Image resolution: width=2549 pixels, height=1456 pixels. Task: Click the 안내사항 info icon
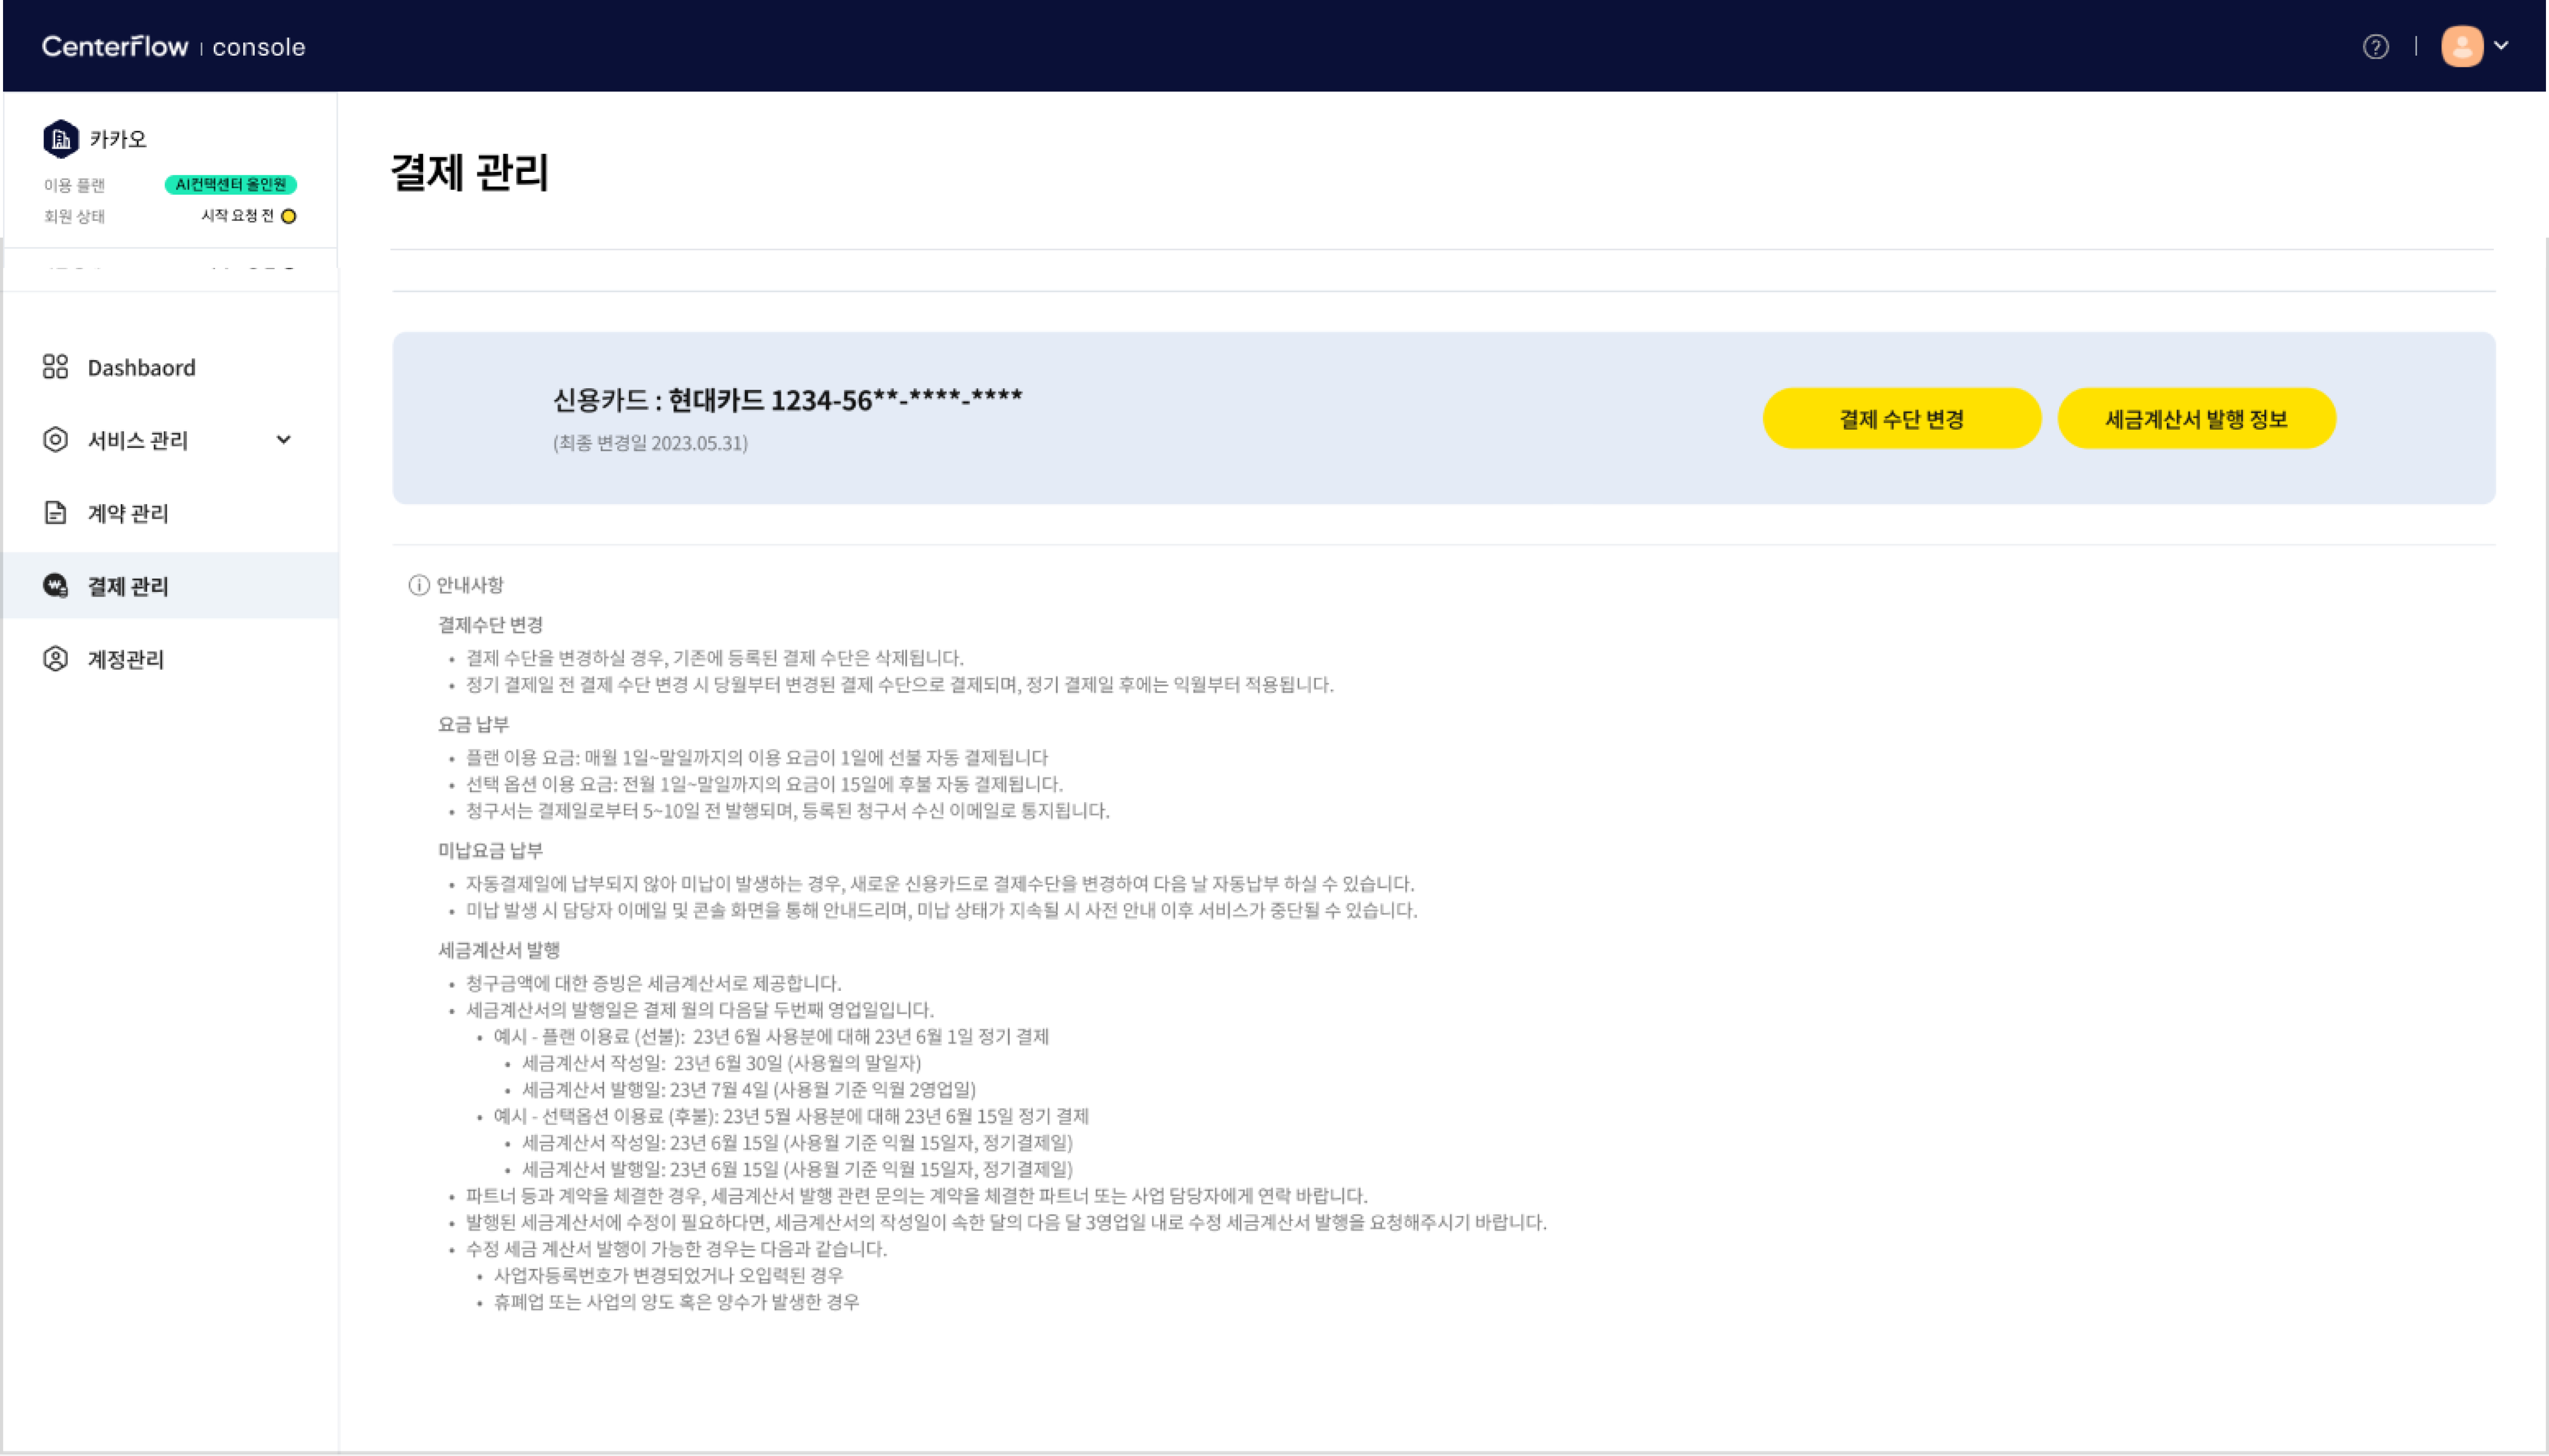419,585
